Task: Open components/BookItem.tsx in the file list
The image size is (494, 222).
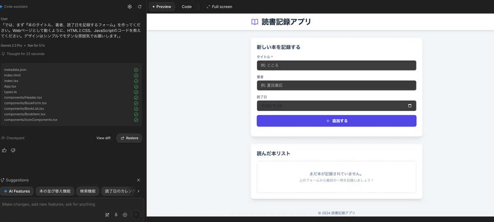Action: coord(25,114)
